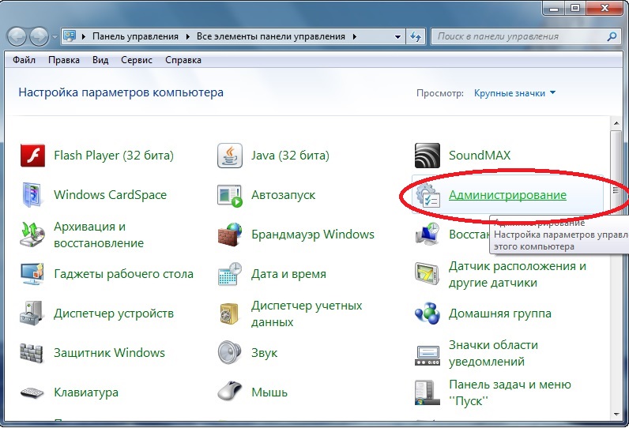Open the Java (32 бита) icon
Screen dimensions: 629x428
click(229, 156)
